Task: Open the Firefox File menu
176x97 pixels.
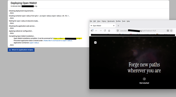Action: (91, 21)
